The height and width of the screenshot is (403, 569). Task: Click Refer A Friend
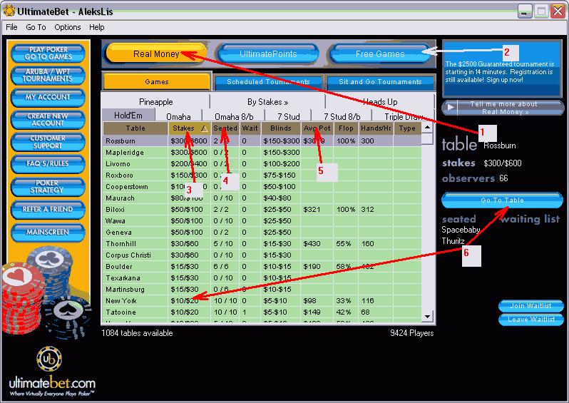click(48, 210)
